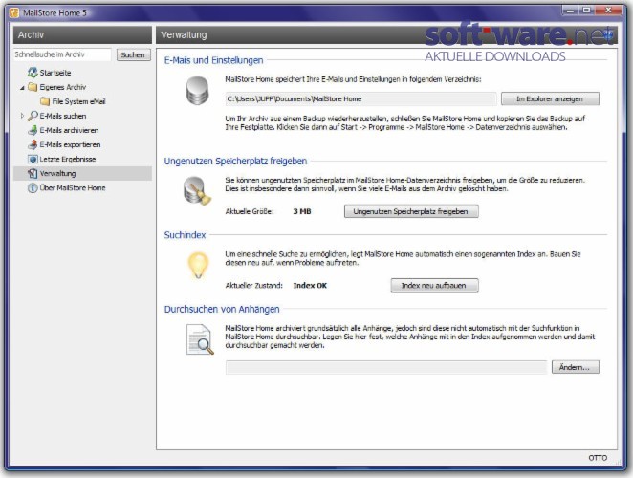Minimize the MailStore Home window
Screen dimensions: 633x478
coord(571,11)
